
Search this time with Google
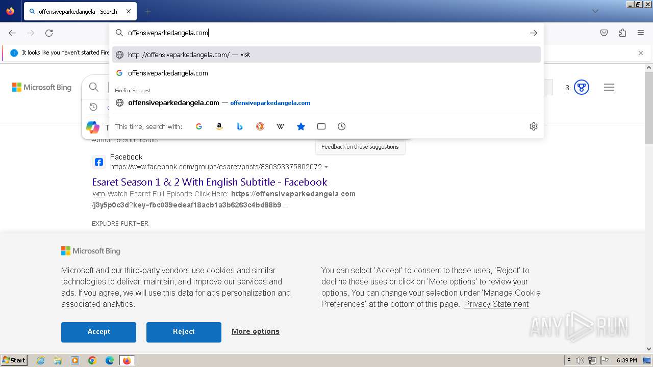click(x=199, y=126)
